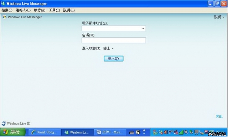228x137 pixels.
Task: Switch to Windows Live Messenger taskbar button
Action: point(78,132)
